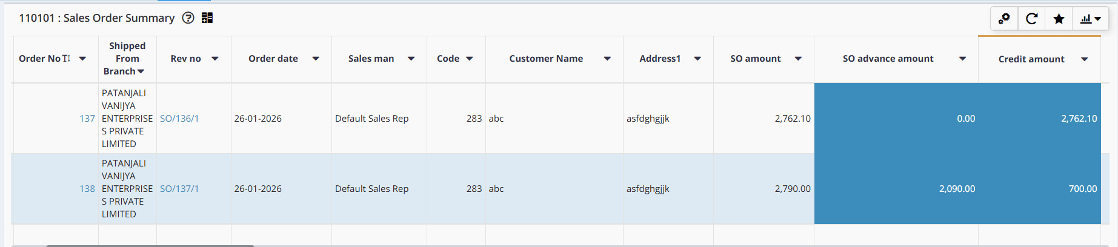Refresh the report with the reload icon
Viewport: 1118px width, 247px height.
tap(1031, 19)
